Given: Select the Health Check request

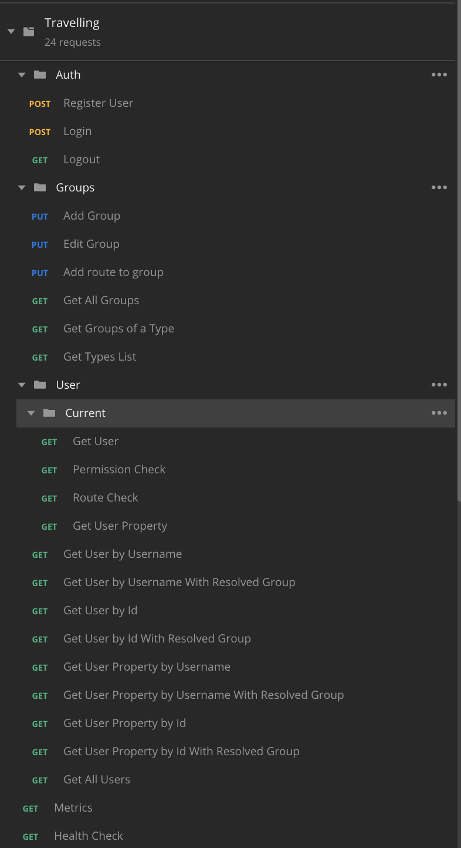Looking at the screenshot, I should tap(89, 836).
